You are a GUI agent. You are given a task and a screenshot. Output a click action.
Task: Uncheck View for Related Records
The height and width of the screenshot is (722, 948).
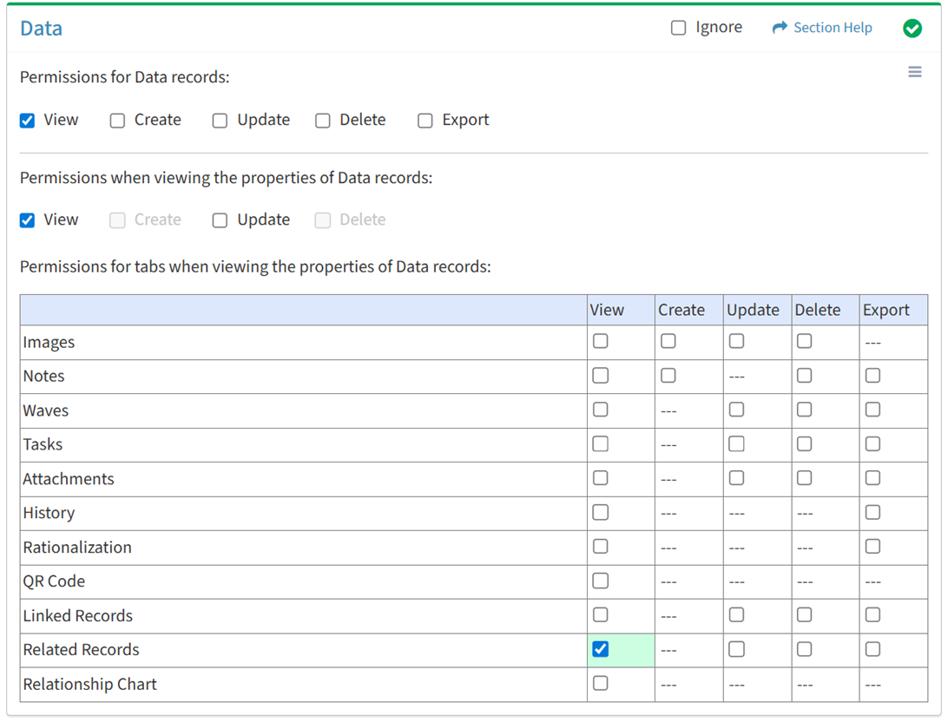pyautogui.click(x=600, y=649)
